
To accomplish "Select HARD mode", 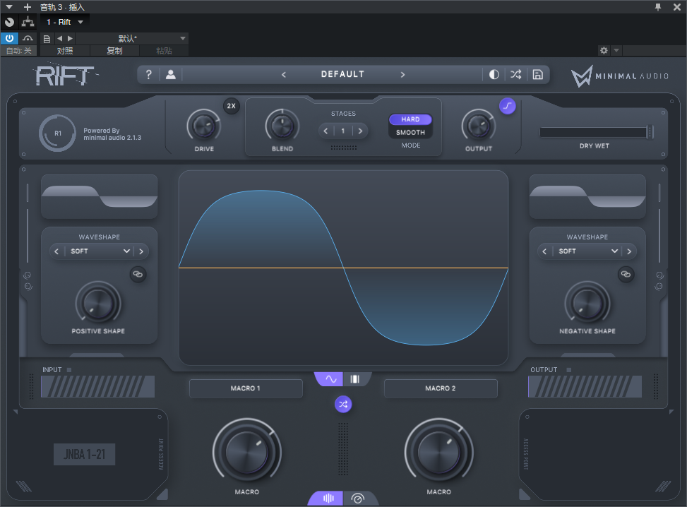I will (410, 119).
